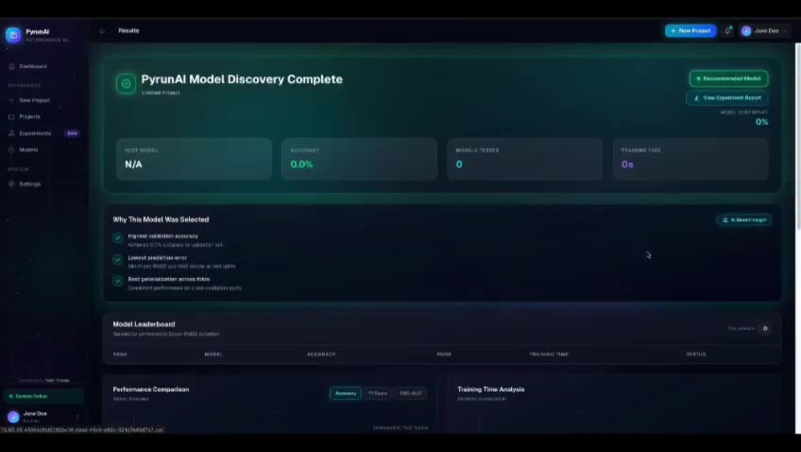Click the Models Tested 0 value
801x452 pixels.
(459, 164)
